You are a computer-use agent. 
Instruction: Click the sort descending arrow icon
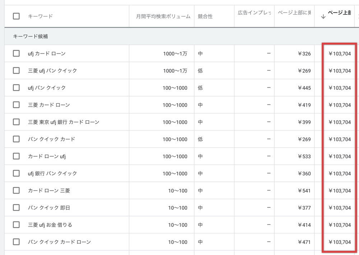323,17
